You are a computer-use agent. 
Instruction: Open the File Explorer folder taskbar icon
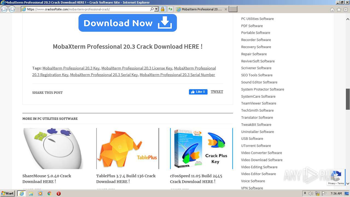[x=31, y=193]
